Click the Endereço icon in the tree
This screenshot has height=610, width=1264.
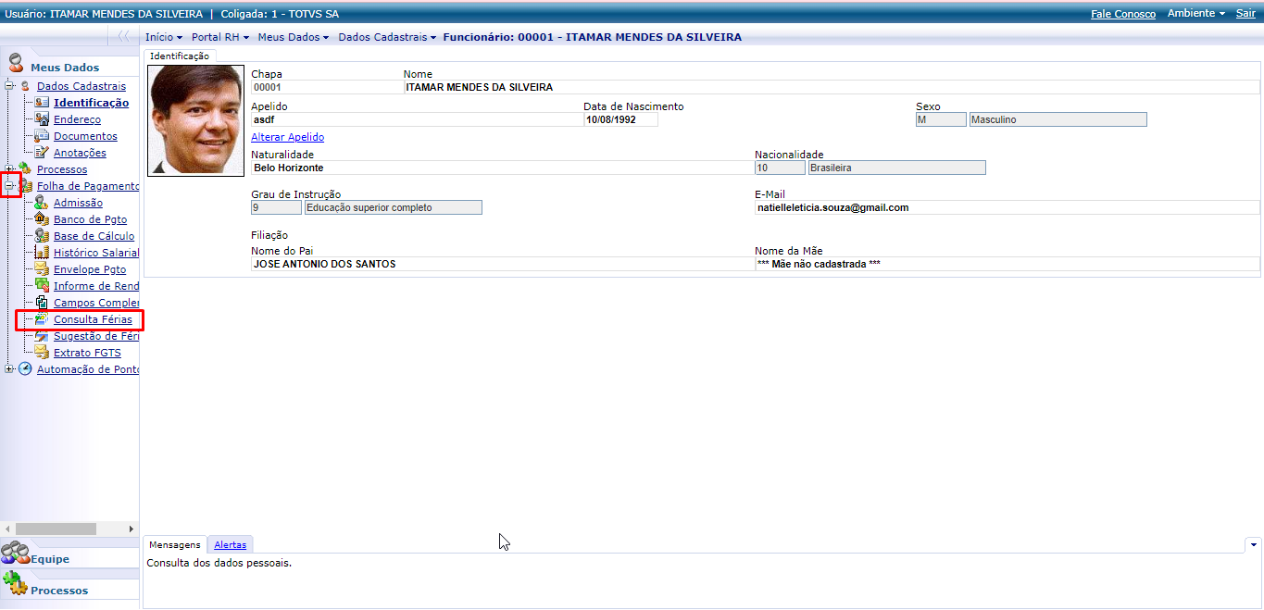(x=42, y=119)
